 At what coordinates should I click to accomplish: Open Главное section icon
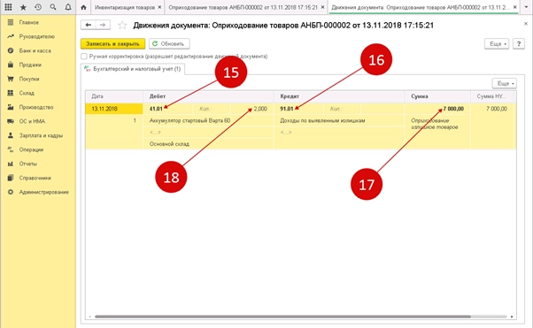tap(11, 22)
